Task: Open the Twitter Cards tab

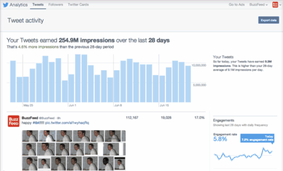Action: coord(78,5)
